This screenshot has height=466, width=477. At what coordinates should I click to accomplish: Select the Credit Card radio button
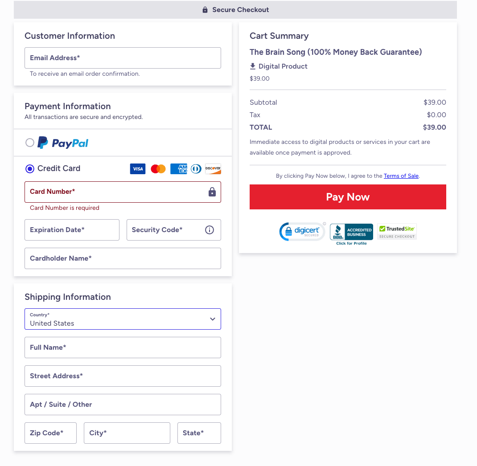pos(30,168)
